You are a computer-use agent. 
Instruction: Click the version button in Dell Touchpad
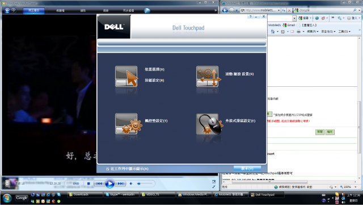click(x=247, y=169)
